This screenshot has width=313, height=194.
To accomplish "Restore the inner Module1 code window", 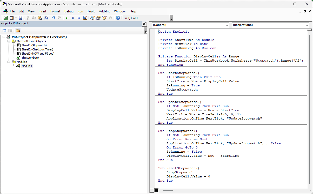I will pos(305,11).
